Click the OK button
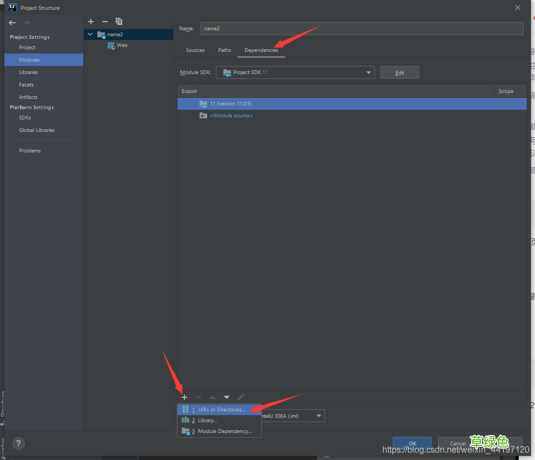Image resolution: width=535 pixels, height=460 pixels. click(412, 444)
